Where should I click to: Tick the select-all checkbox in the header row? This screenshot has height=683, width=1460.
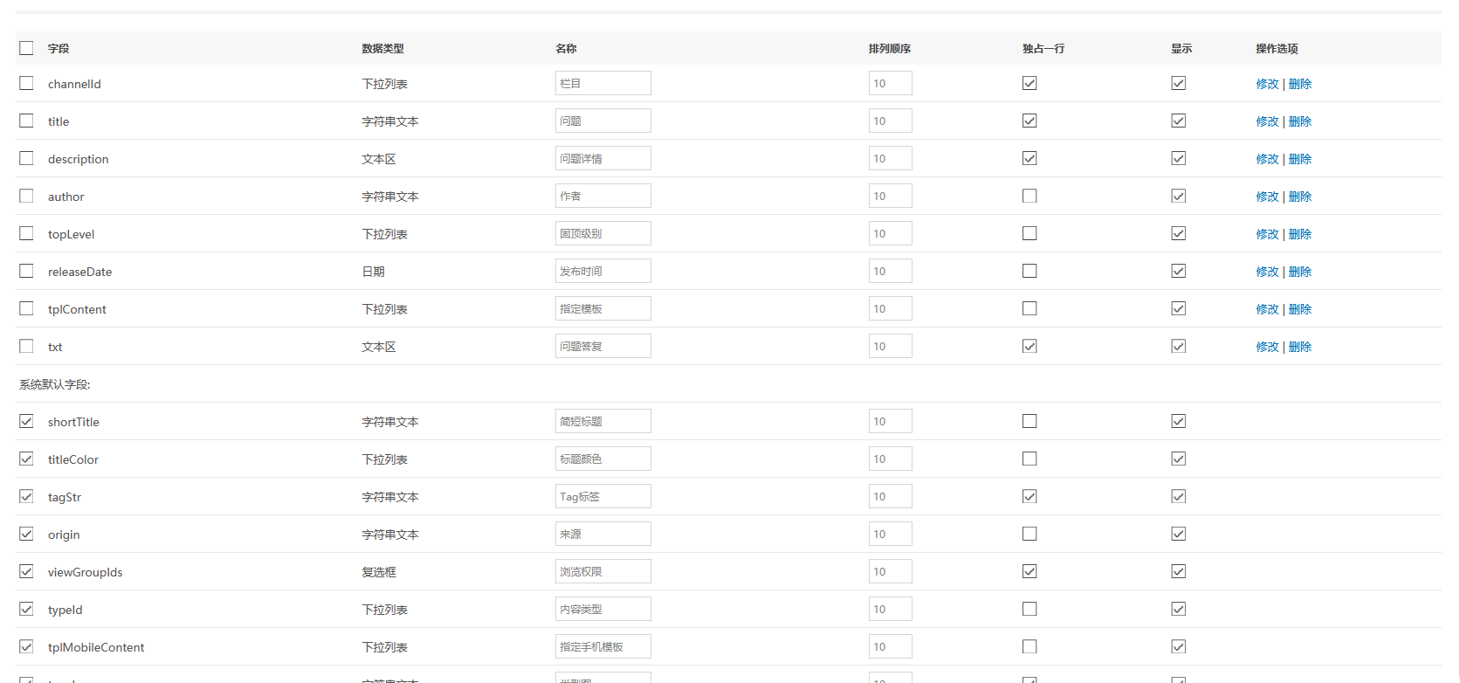point(26,48)
